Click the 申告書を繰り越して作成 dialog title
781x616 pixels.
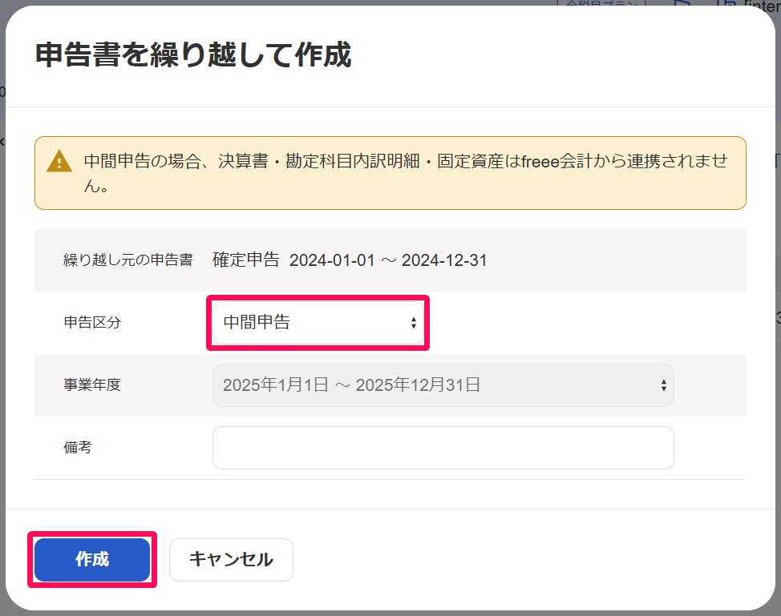(x=193, y=54)
